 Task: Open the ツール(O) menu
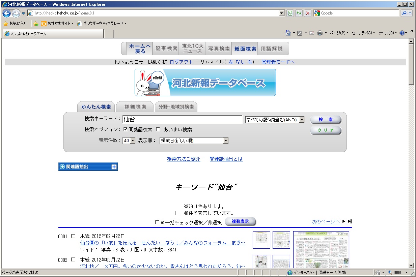[x=388, y=33]
